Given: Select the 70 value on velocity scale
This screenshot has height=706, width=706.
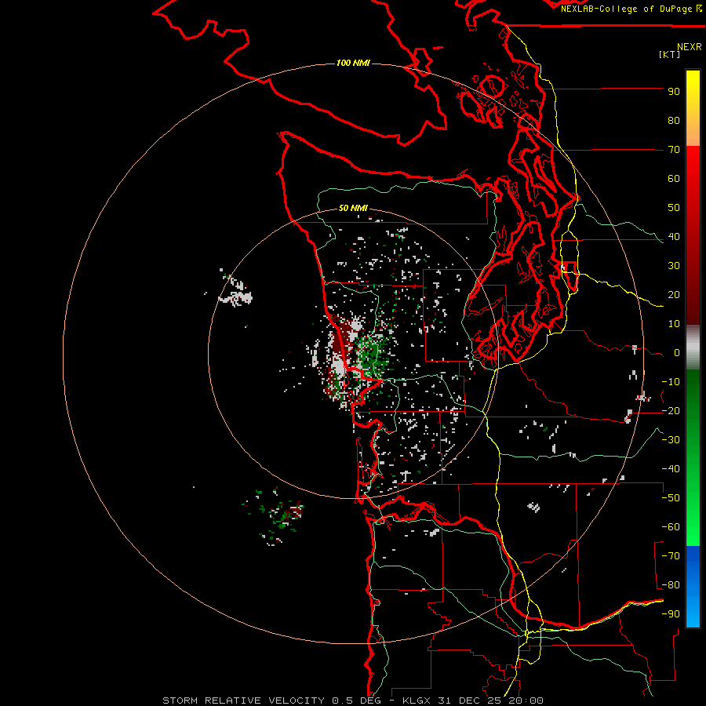Looking at the screenshot, I should [x=674, y=150].
